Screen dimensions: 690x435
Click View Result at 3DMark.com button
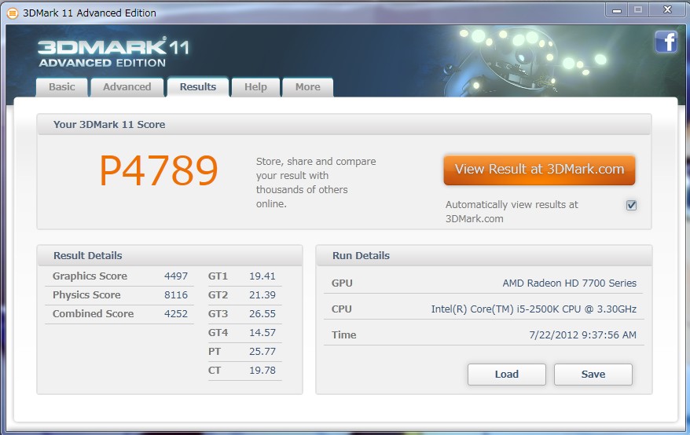tap(539, 170)
